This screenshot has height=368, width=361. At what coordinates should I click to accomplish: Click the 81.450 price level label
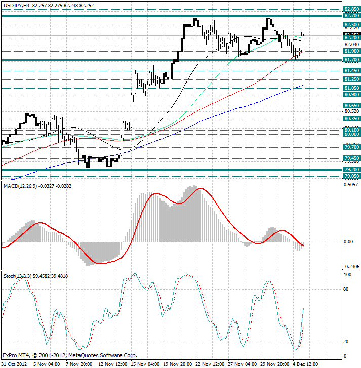pyautogui.click(x=351, y=71)
